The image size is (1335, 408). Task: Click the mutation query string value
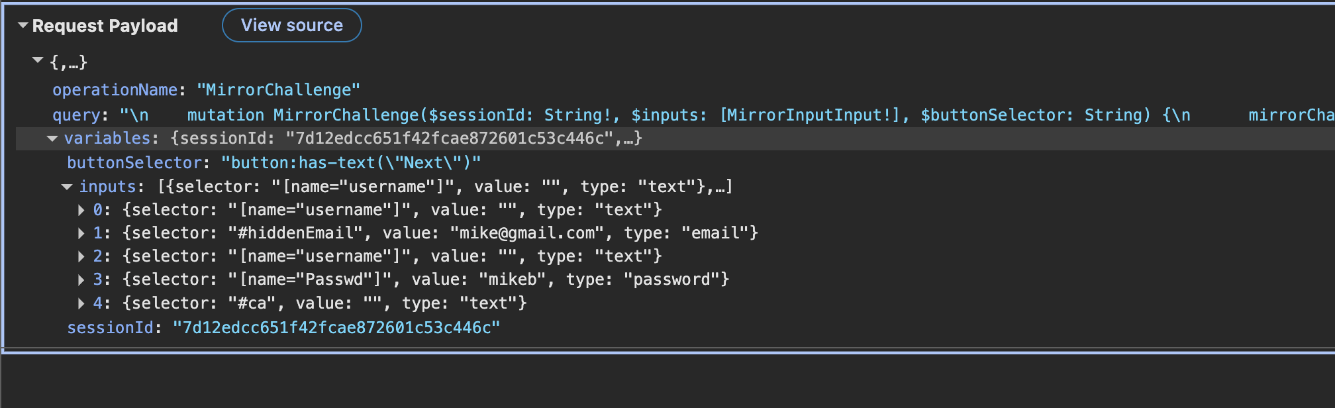662,115
